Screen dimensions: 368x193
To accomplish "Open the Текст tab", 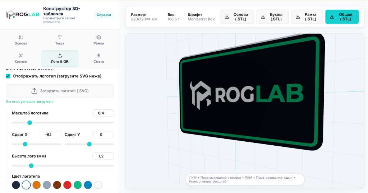I will 60,40.
